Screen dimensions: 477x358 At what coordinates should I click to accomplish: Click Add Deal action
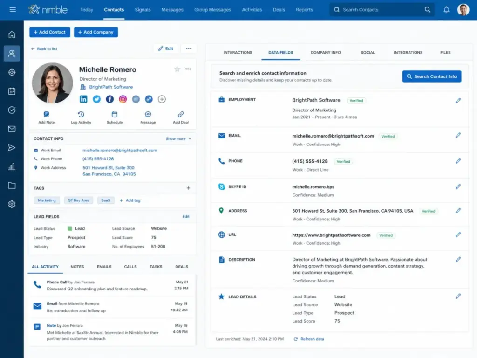[x=181, y=117]
